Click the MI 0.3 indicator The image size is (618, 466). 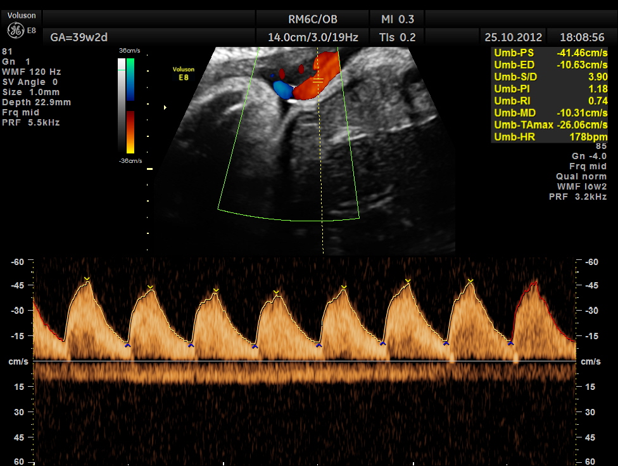click(397, 18)
